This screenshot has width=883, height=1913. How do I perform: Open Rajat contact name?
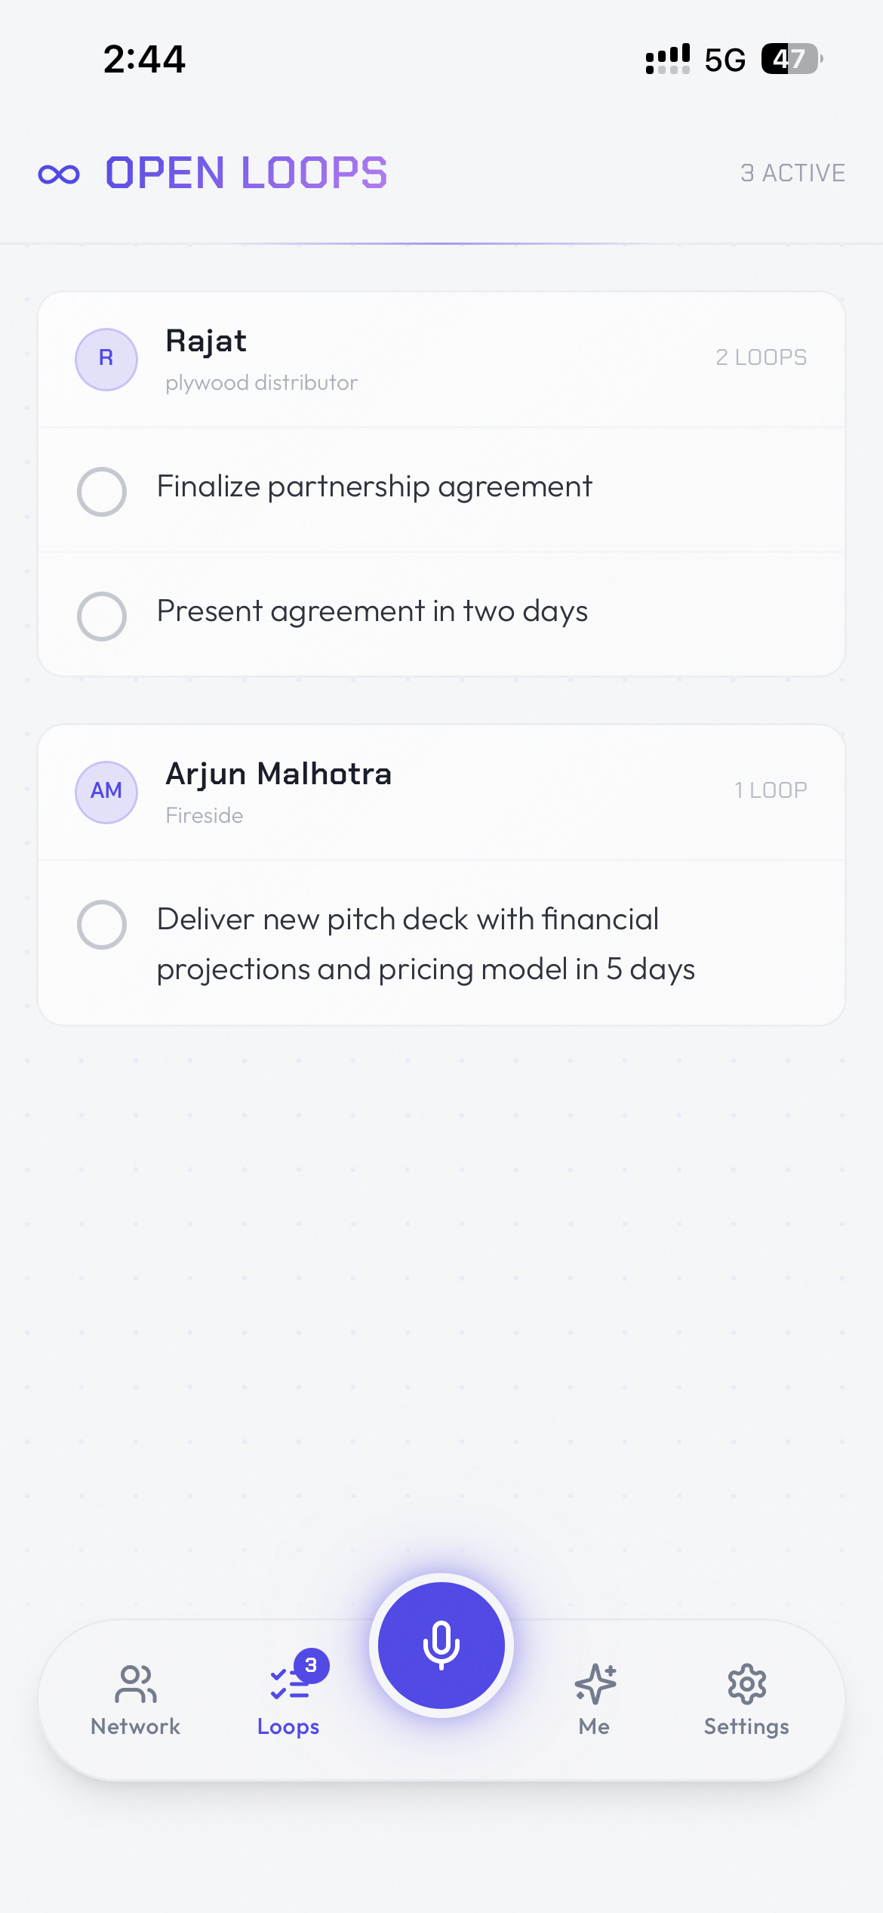point(206,341)
